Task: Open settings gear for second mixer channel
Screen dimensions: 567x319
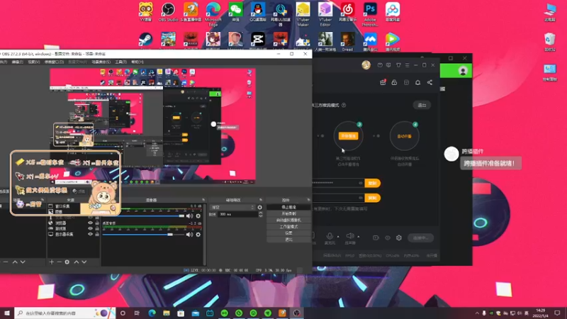Action: point(198,235)
